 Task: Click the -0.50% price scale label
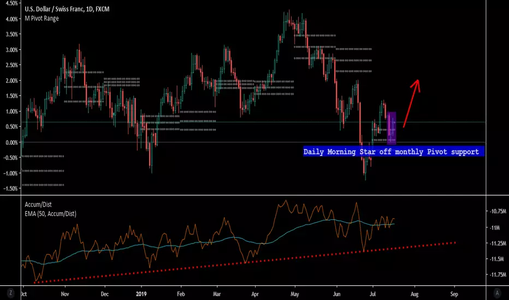[x=10, y=158]
